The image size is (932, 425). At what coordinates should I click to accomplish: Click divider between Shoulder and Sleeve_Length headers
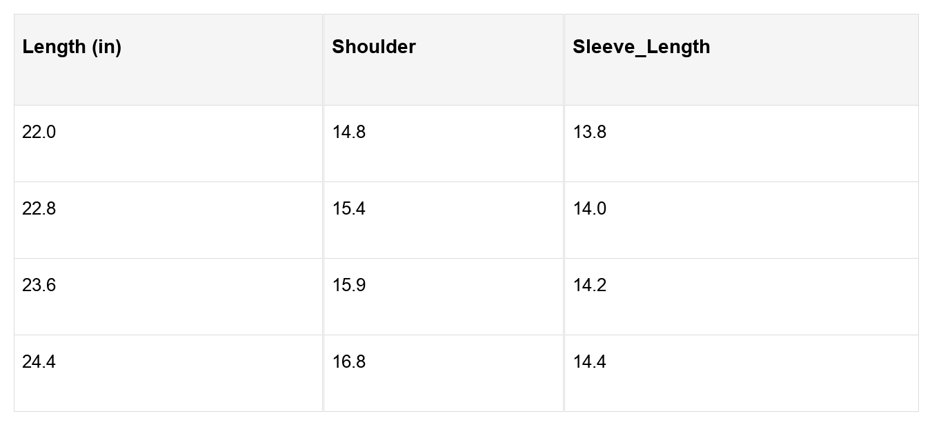(x=564, y=60)
